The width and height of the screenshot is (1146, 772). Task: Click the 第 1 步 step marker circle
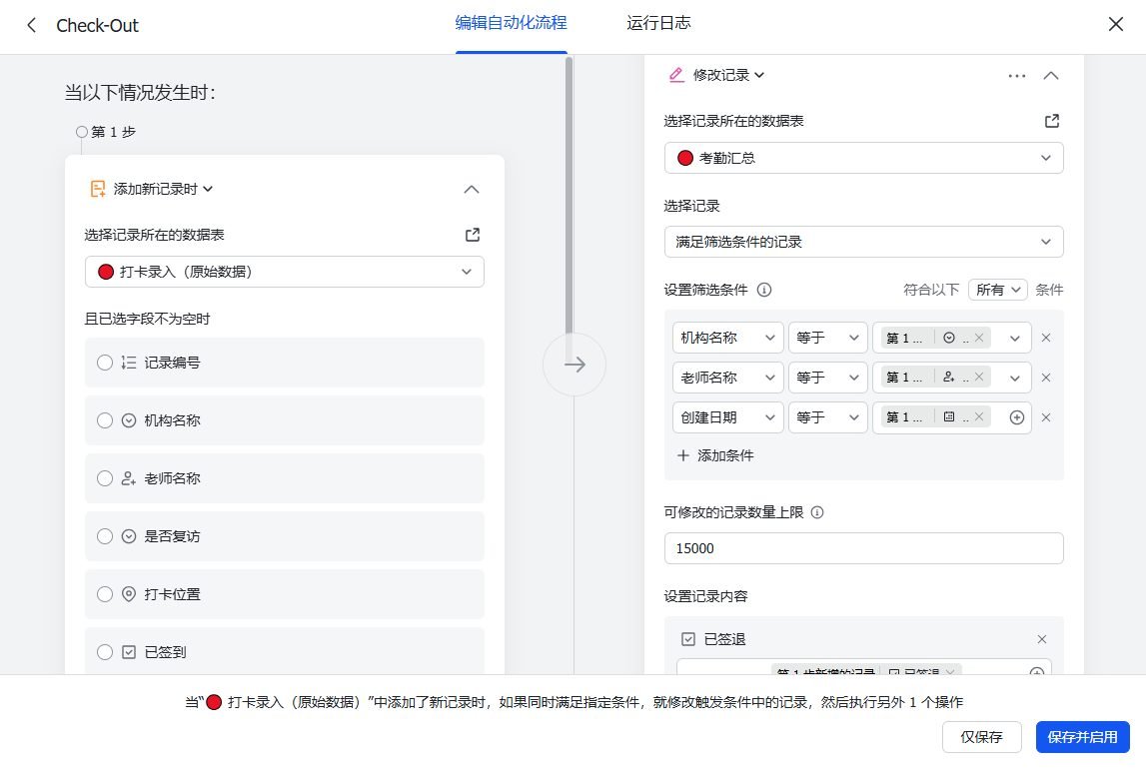82,132
